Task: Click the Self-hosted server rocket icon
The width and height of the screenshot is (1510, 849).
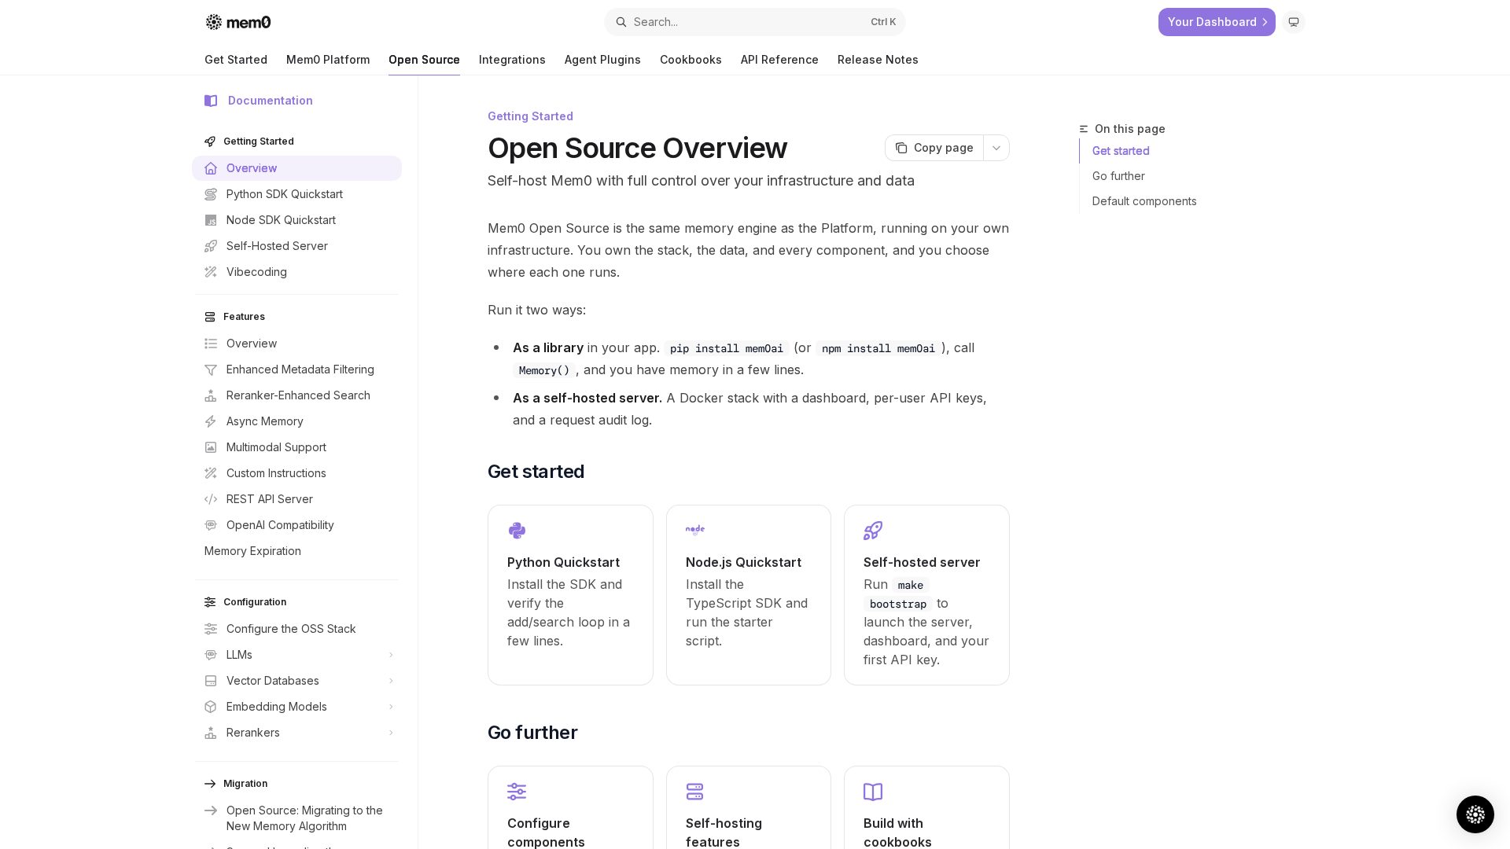Action: coord(873,531)
